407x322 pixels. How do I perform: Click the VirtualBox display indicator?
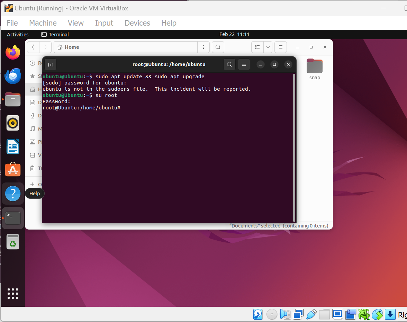tap(337, 314)
